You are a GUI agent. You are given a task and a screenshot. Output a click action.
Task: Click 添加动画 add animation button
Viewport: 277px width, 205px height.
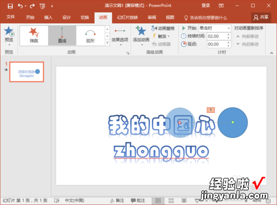tap(141, 36)
